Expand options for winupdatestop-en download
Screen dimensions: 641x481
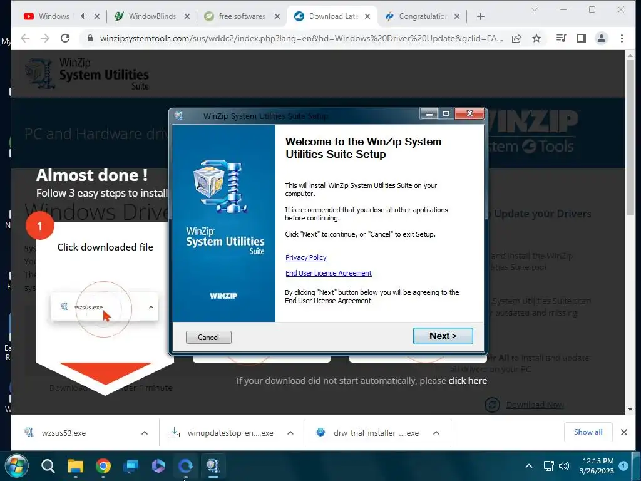coord(290,433)
